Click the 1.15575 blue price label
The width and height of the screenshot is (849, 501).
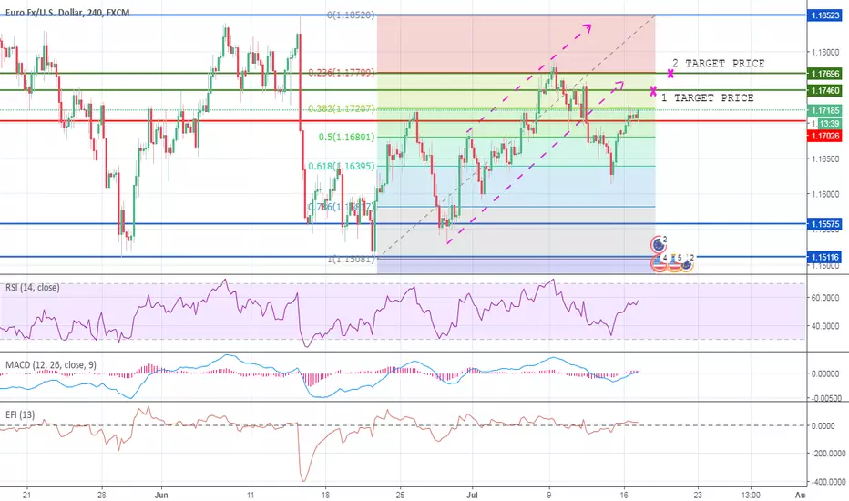click(825, 224)
